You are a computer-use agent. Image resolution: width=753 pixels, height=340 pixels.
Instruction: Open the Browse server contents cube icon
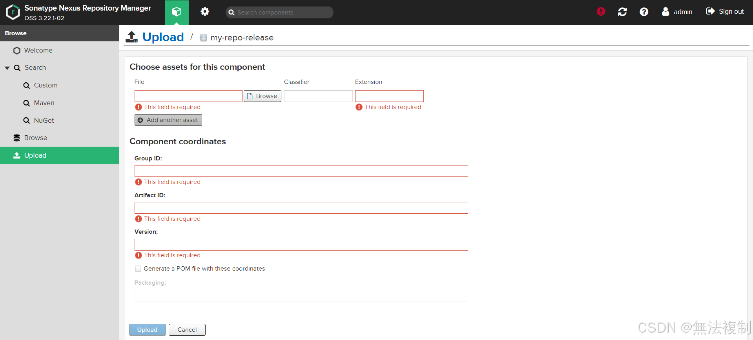(177, 12)
